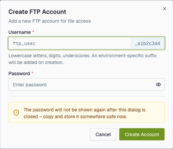The image size is (173, 149).
Task: Click the shield warning icon
Action: click(16, 112)
